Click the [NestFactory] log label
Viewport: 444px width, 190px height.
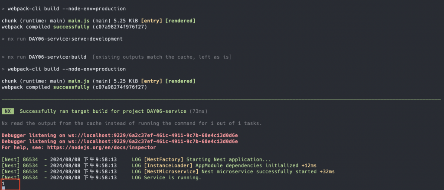(x=163, y=159)
